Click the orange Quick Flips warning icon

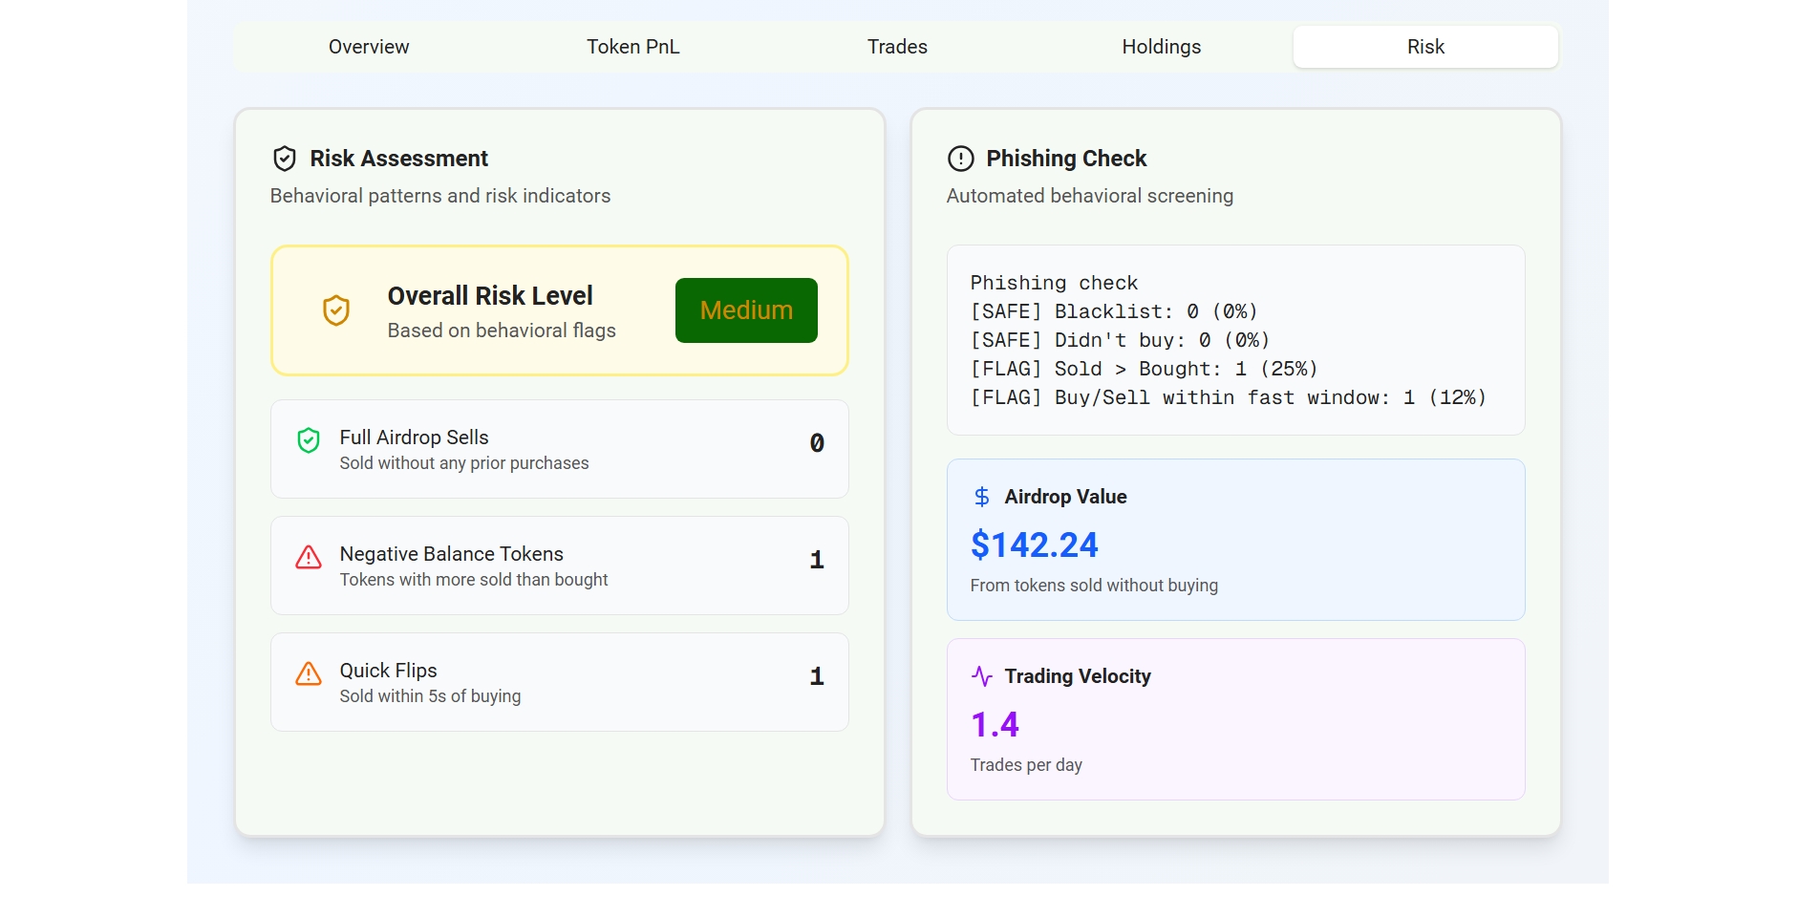coord(309,673)
